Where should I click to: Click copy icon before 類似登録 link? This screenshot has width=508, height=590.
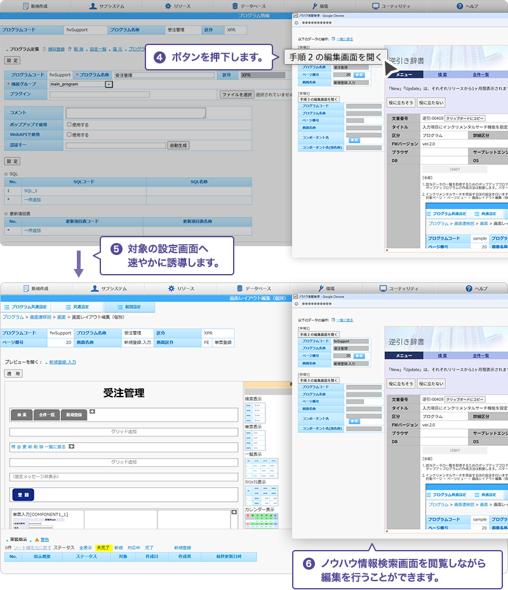click(44, 49)
